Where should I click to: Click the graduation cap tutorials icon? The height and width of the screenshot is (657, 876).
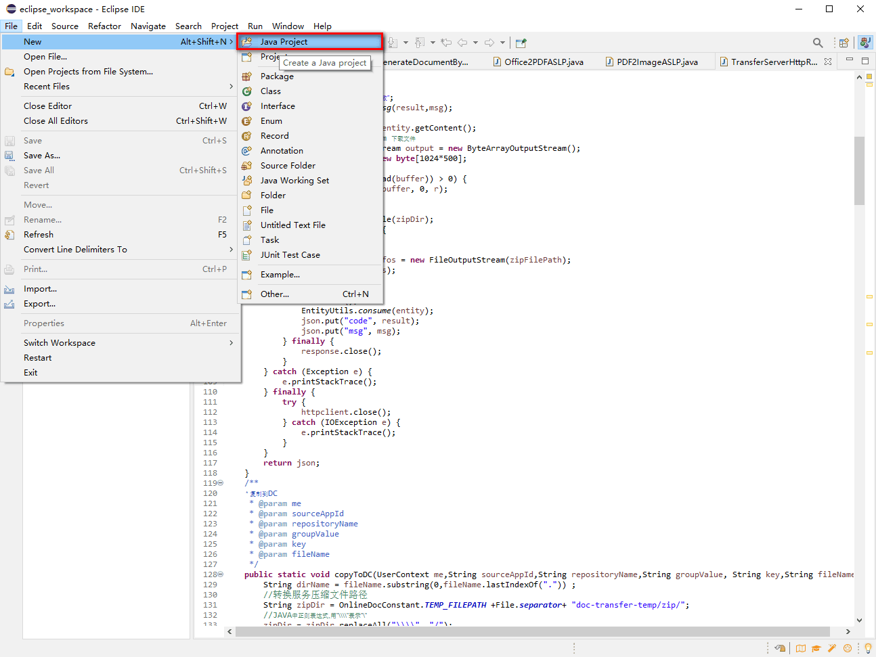click(816, 648)
